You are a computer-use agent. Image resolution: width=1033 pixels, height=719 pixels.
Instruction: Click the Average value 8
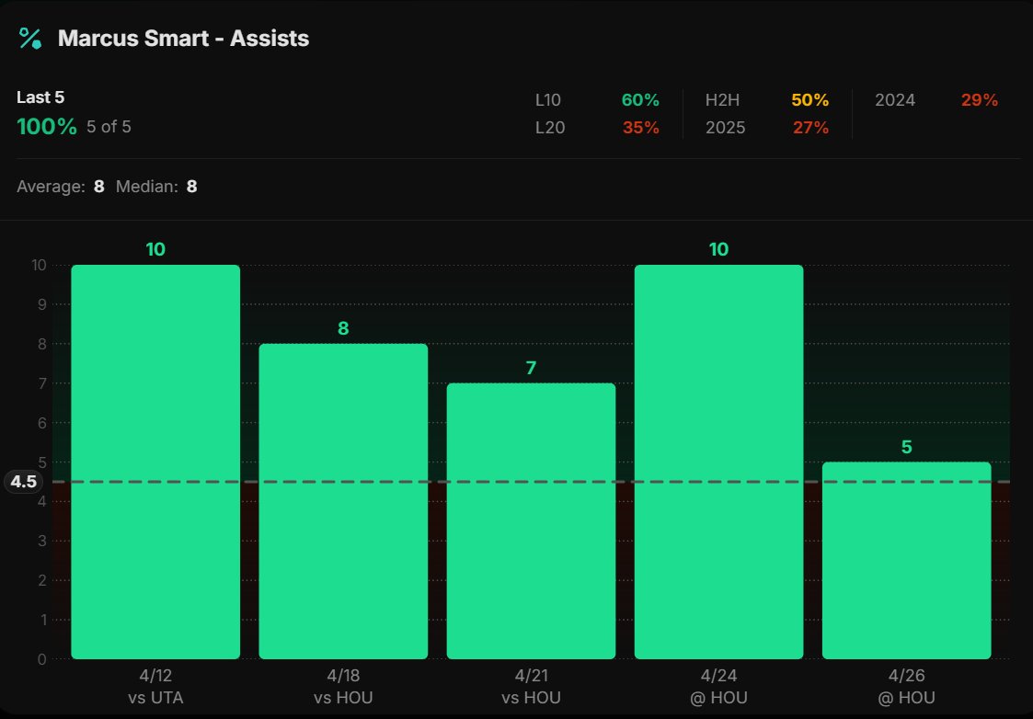tap(100, 185)
